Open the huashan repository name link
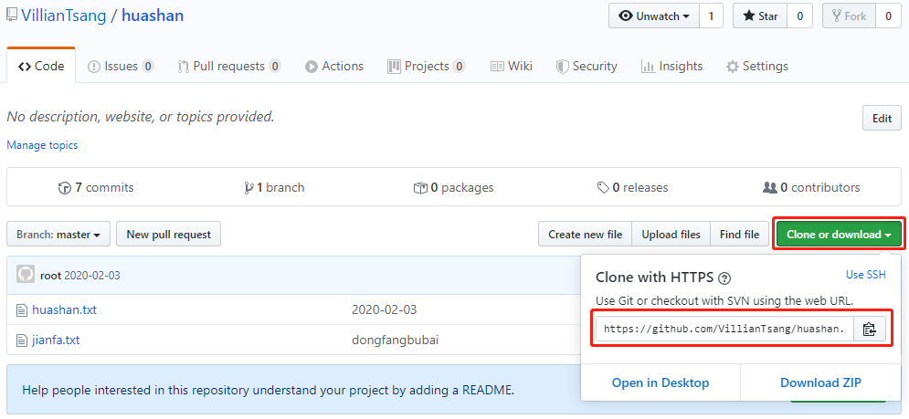The height and width of the screenshot is (419, 909). click(153, 16)
